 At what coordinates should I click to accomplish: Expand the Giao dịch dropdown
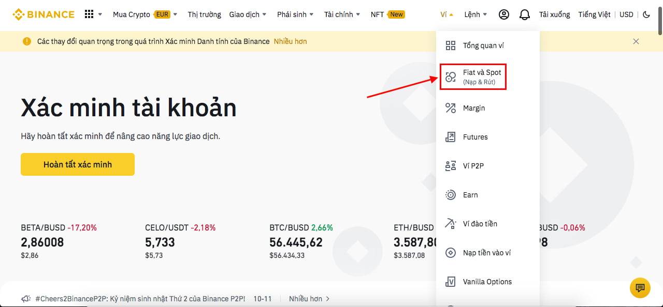248,14
